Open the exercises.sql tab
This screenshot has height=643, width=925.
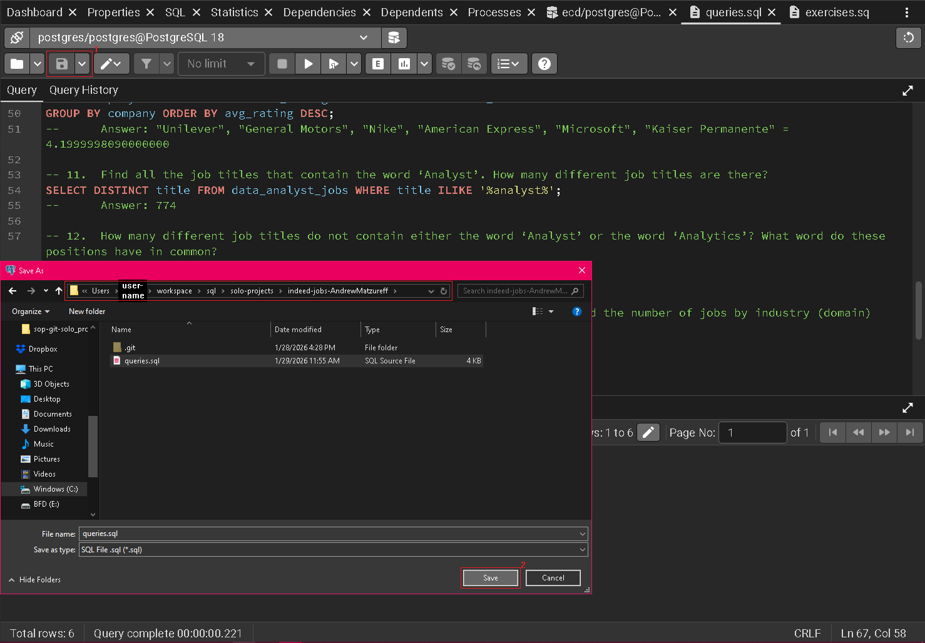(829, 13)
